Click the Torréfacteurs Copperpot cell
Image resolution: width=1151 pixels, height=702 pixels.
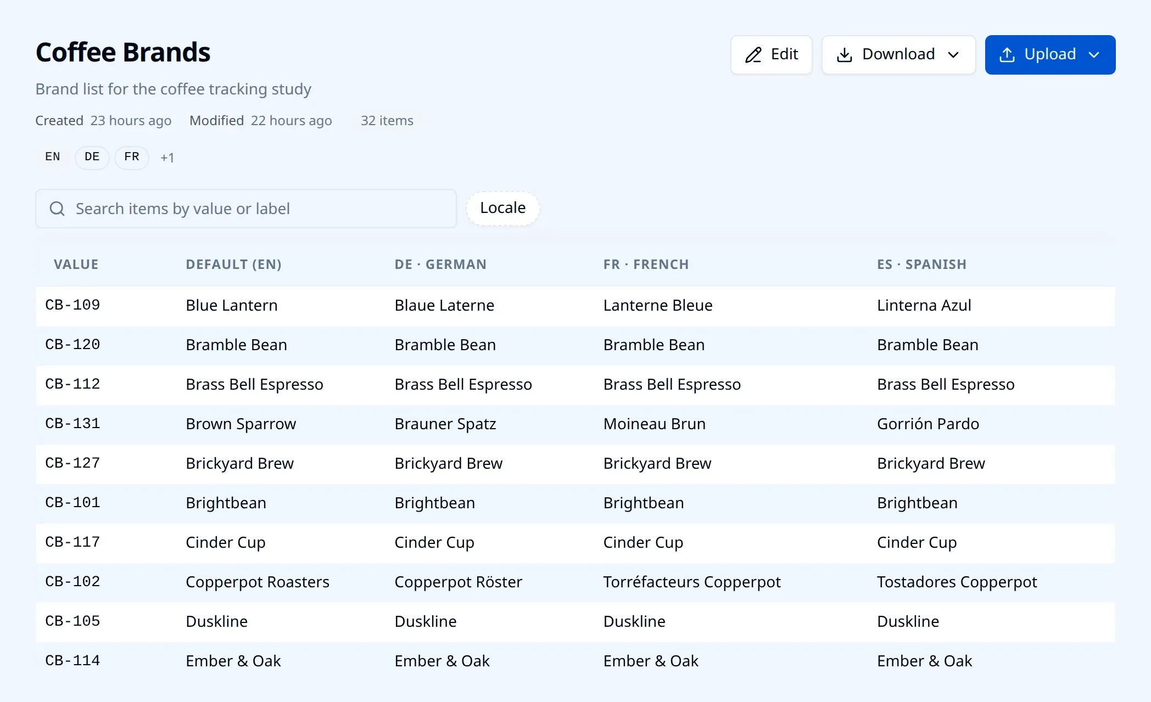692,582
